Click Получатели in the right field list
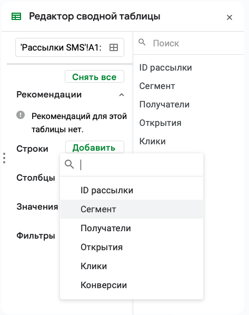 point(164,104)
